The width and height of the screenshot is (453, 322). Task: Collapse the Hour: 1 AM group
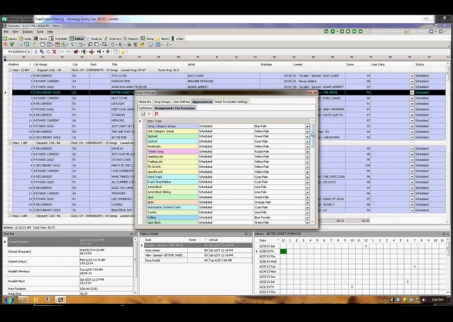pos(10,143)
